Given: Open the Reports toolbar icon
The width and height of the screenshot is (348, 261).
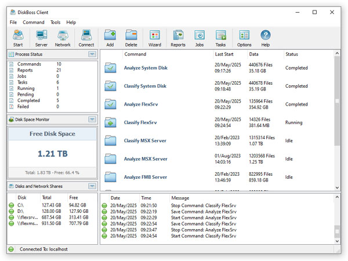Looking at the screenshot, I should tap(178, 38).
